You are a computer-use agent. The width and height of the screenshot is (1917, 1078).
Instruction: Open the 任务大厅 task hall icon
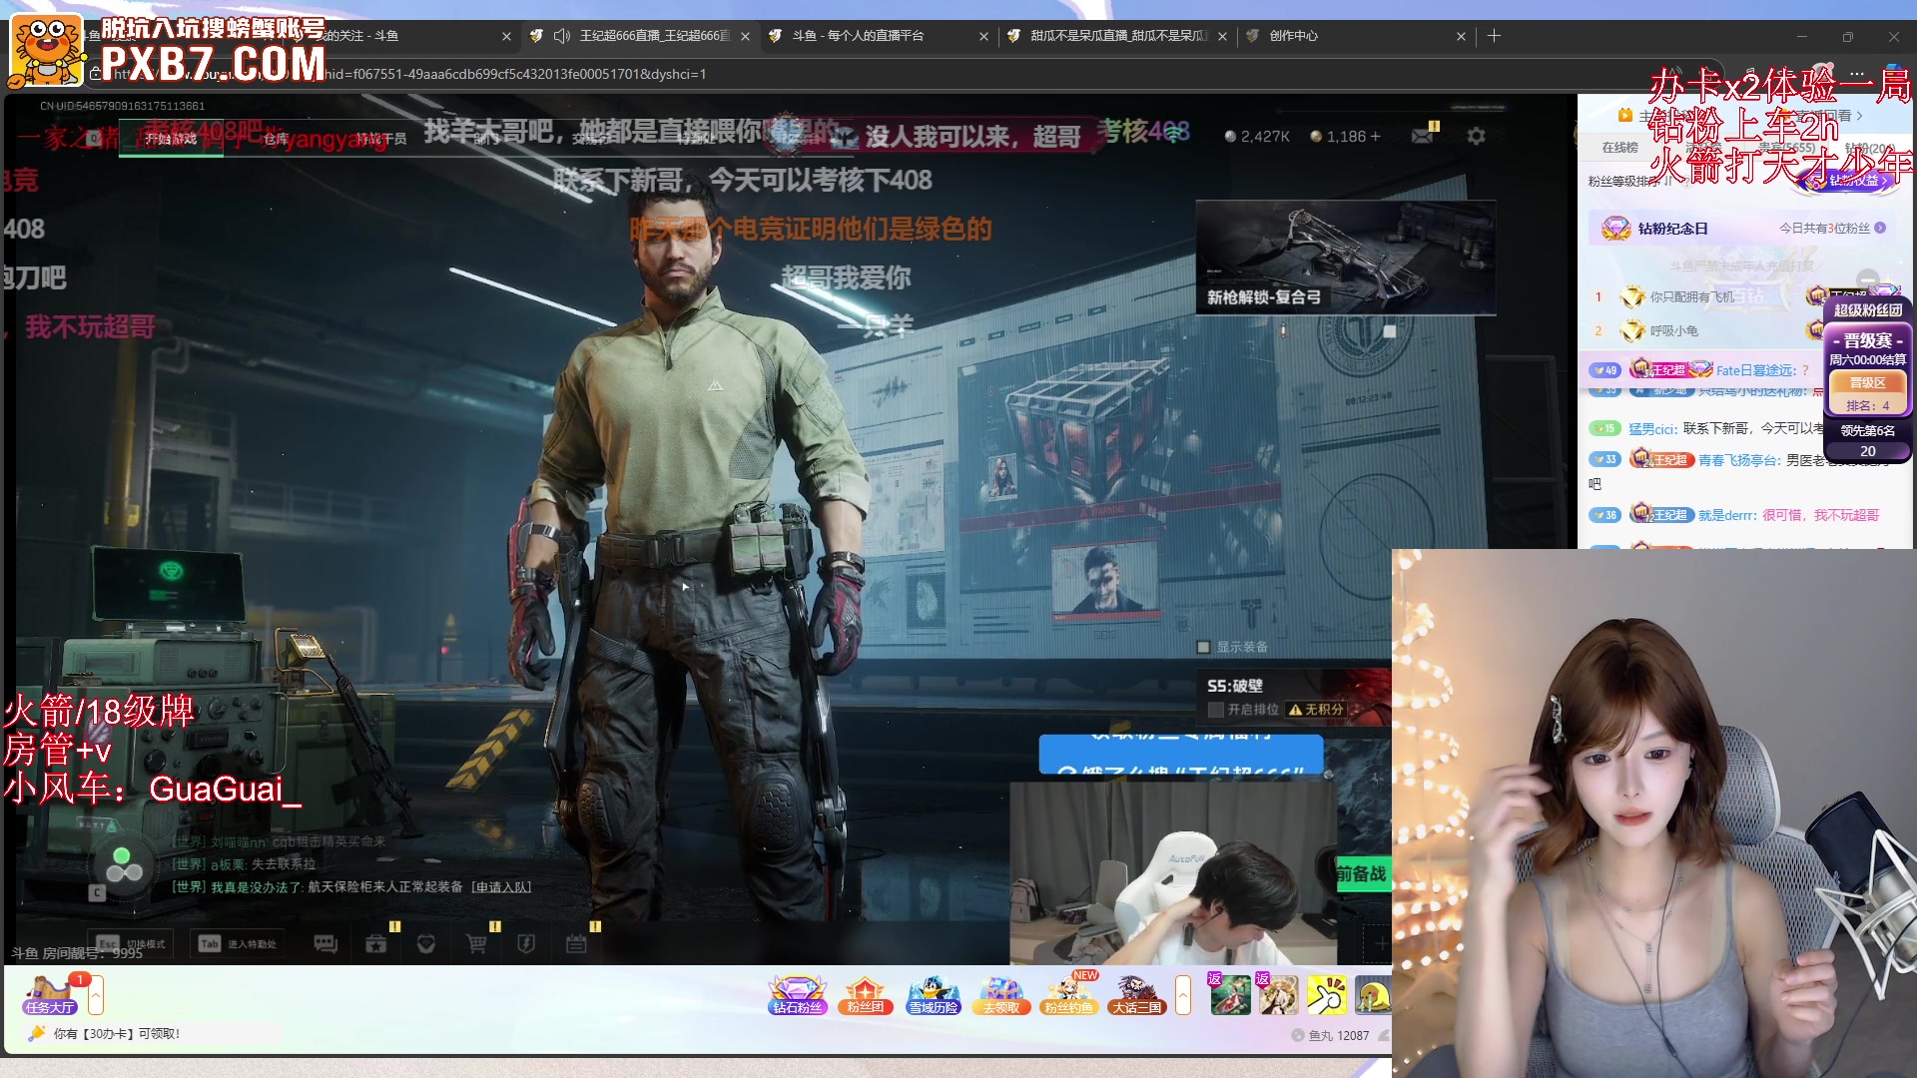pos(50,994)
